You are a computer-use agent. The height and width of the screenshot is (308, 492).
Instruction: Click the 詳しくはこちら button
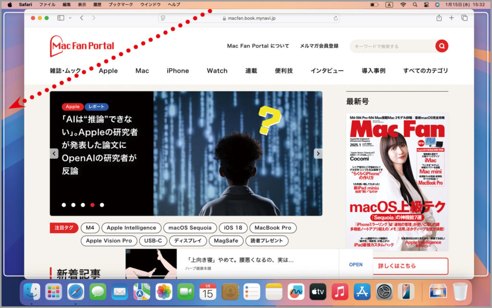[410, 266]
